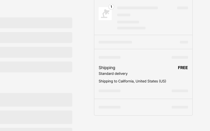This screenshot has width=210, height=131.
Task: Click the wide placeholder bar in the coupon row
Action: 115,42
